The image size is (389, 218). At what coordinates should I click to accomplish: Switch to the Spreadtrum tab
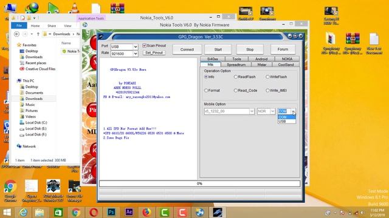click(236, 65)
